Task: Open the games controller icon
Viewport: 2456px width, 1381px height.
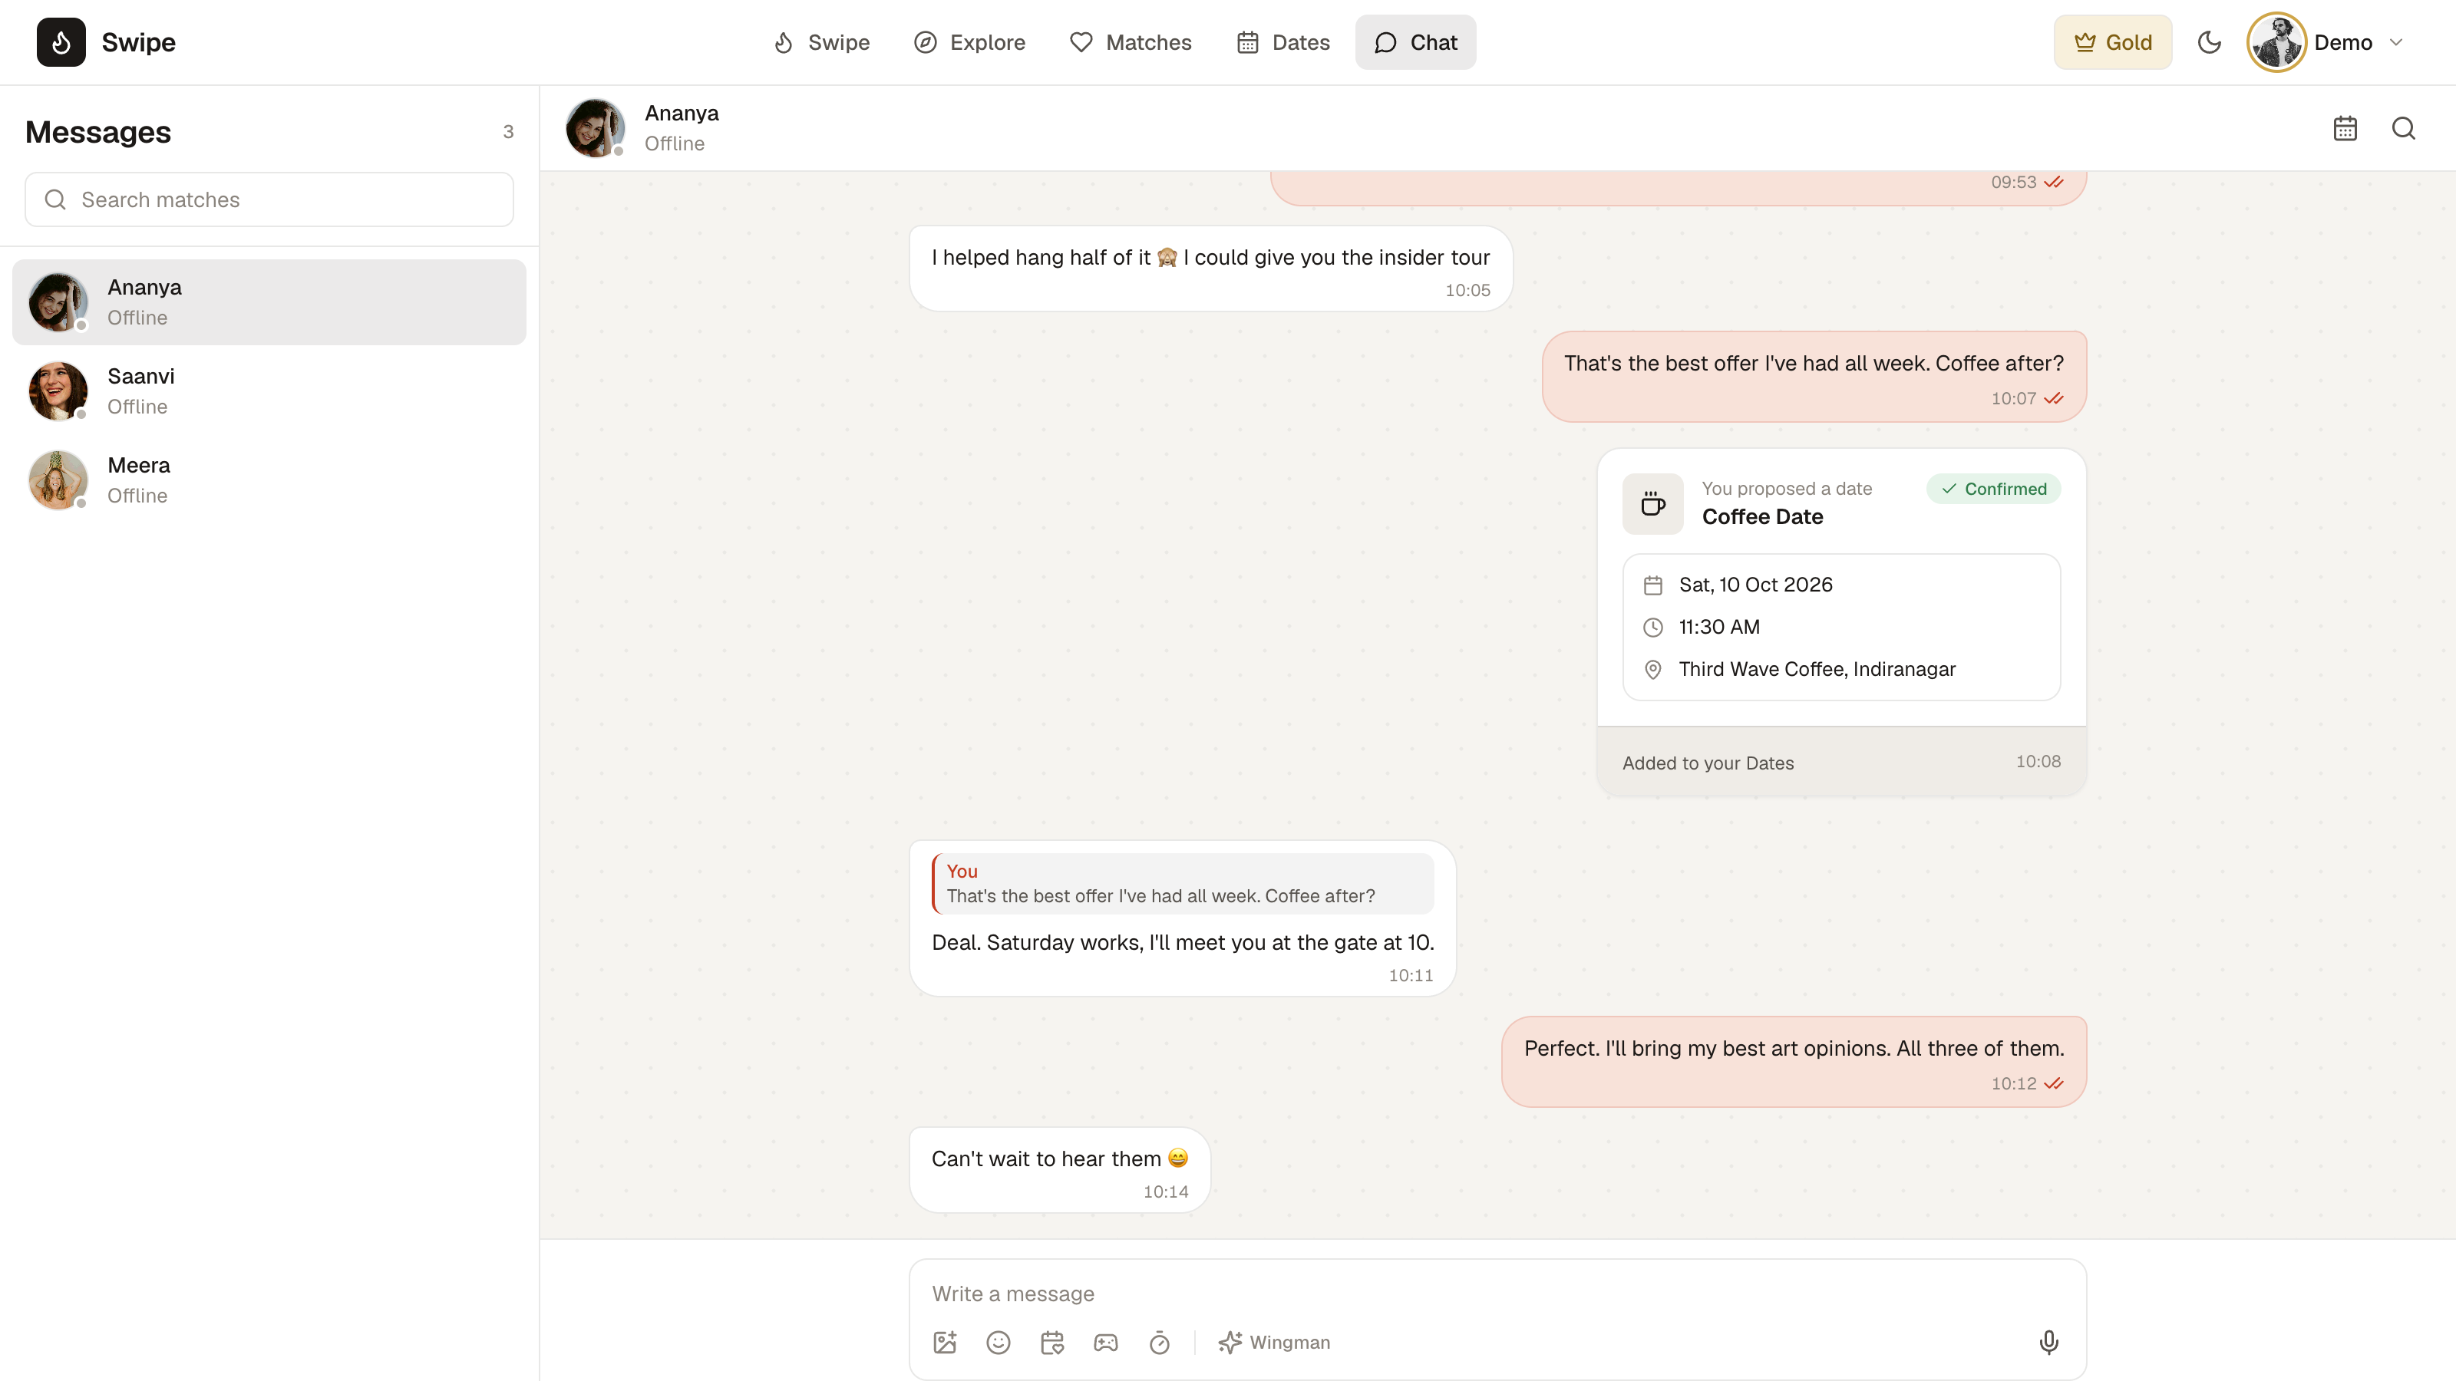Action: pyautogui.click(x=1105, y=1342)
